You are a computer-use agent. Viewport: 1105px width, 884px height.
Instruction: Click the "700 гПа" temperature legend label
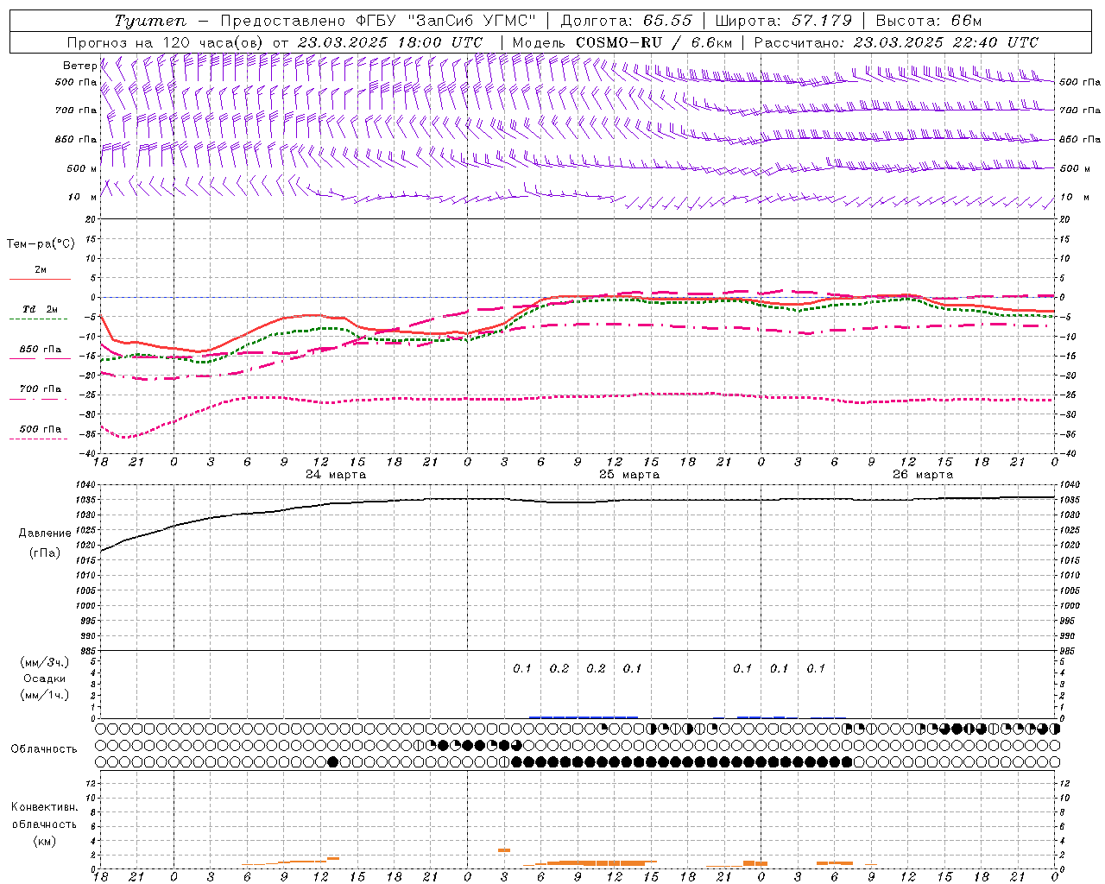(x=41, y=389)
